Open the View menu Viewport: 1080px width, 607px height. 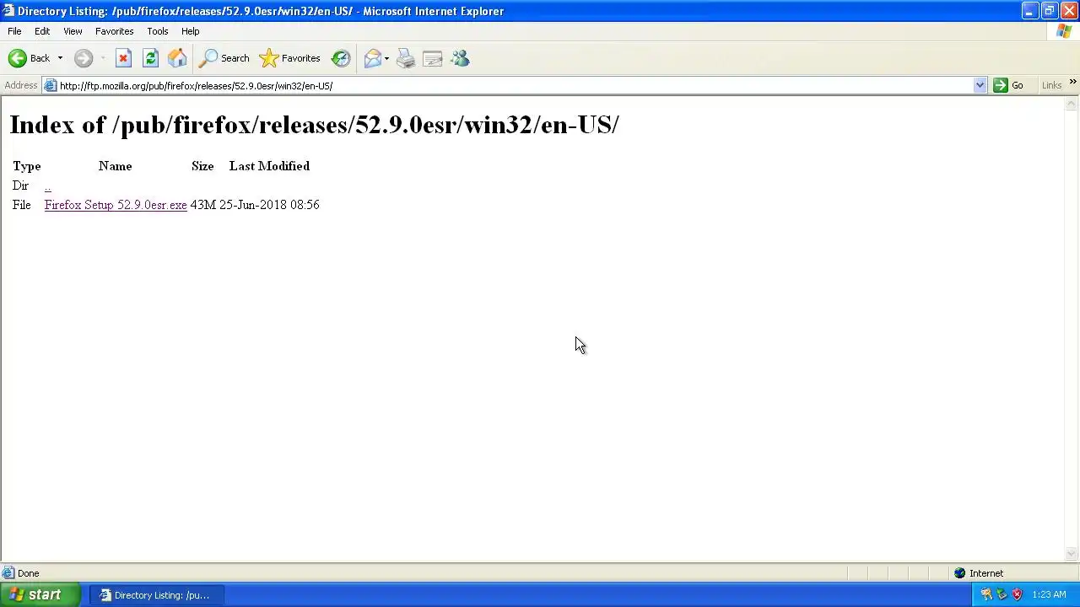(x=73, y=31)
